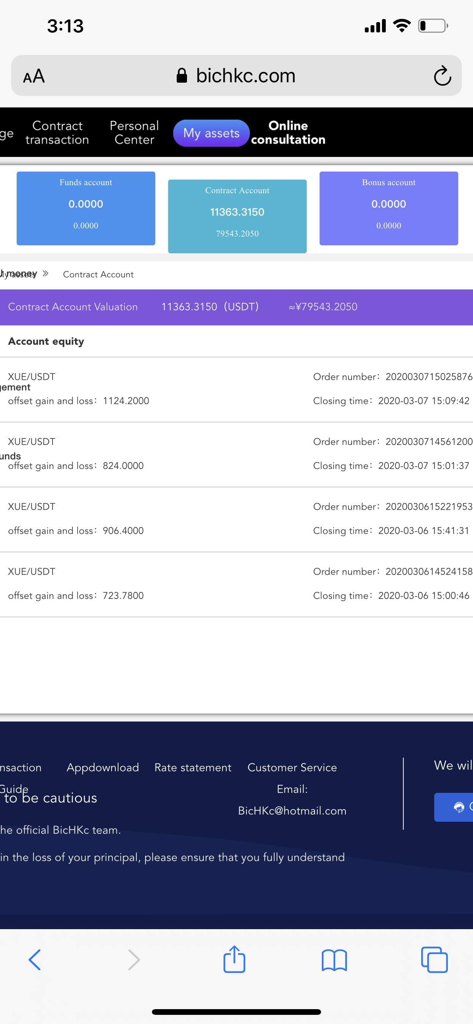This screenshot has height=1024, width=473.
Task: Open Safari bookmarks book icon
Action: pos(334,960)
